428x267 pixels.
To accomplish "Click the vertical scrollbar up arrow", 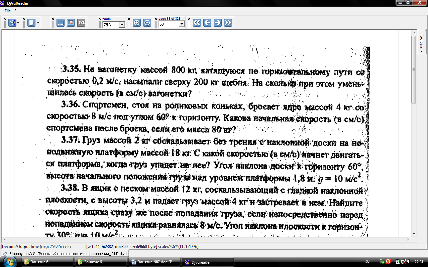I will point(414,33).
